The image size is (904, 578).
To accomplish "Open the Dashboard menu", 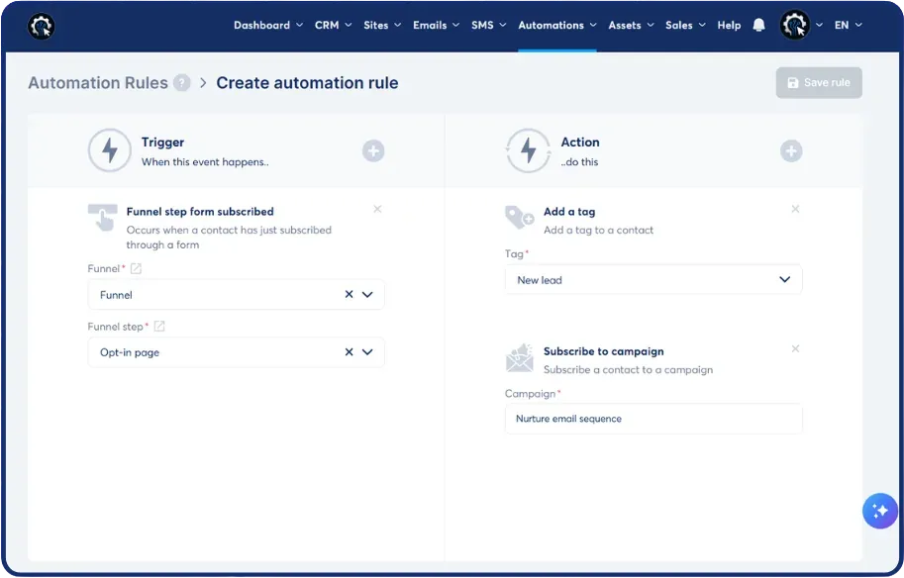I will pyautogui.click(x=268, y=25).
